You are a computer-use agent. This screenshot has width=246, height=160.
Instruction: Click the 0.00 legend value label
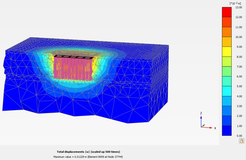coord(239,136)
